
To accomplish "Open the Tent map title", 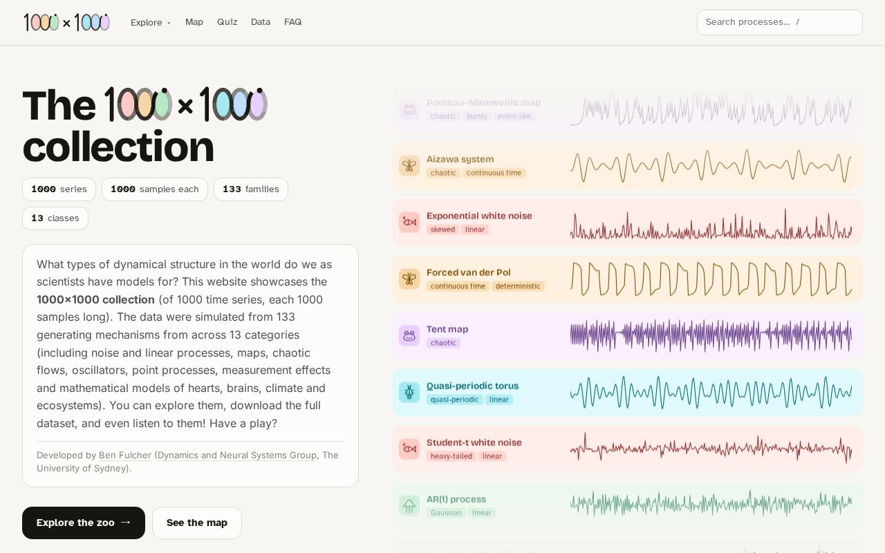I will [x=447, y=329].
